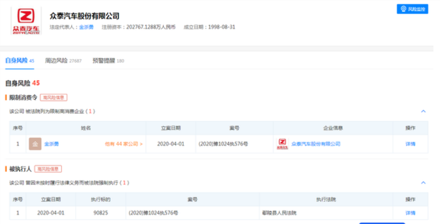This screenshot has width=440, height=224.
Task: Select 立案日期 2020-04-01 in 限制消费令 table
Action: (x=170, y=144)
